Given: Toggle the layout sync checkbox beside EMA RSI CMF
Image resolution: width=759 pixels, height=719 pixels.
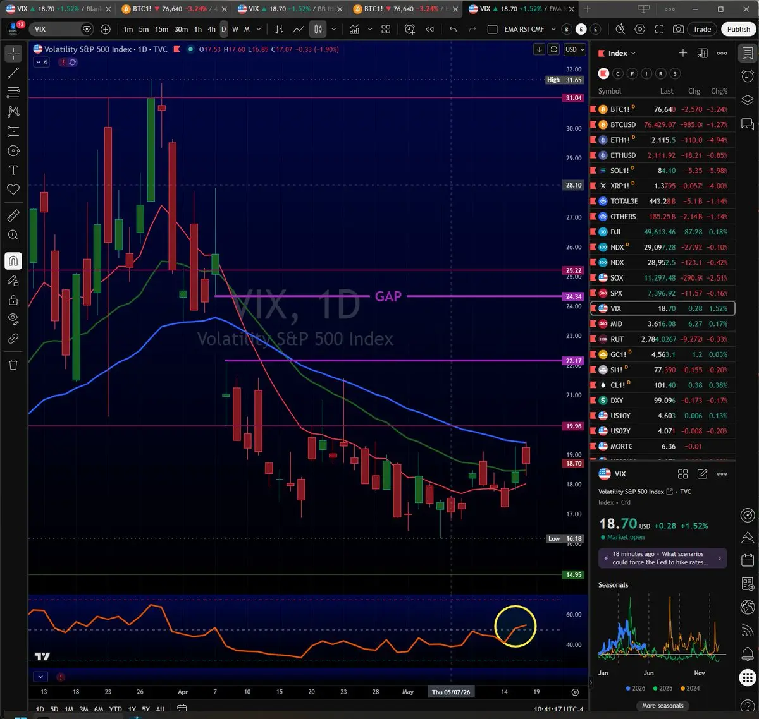Looking at the screenshot, I should pyautogui.click(x=493, y=29).
